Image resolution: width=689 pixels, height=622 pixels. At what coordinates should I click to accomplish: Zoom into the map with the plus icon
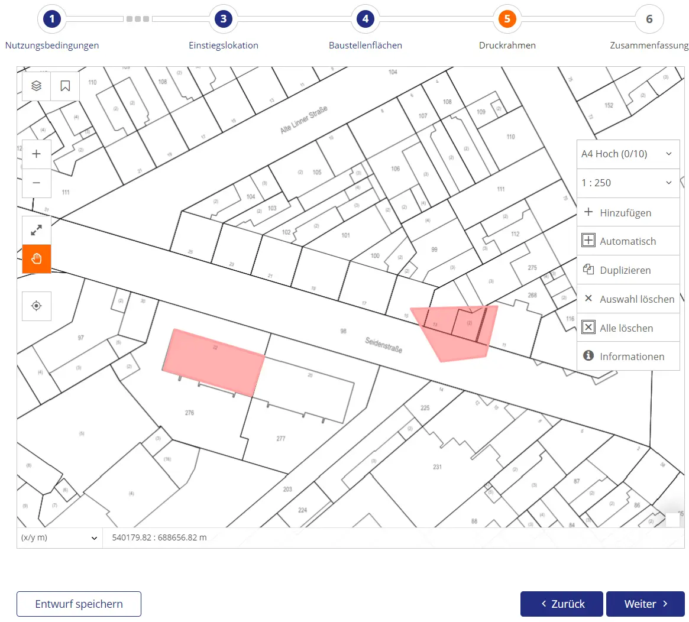point(36,153)
